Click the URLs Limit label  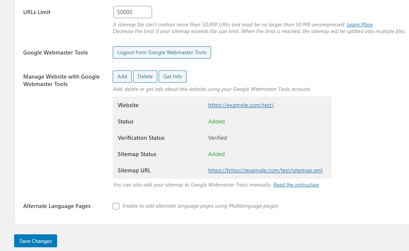click(37, 12)
